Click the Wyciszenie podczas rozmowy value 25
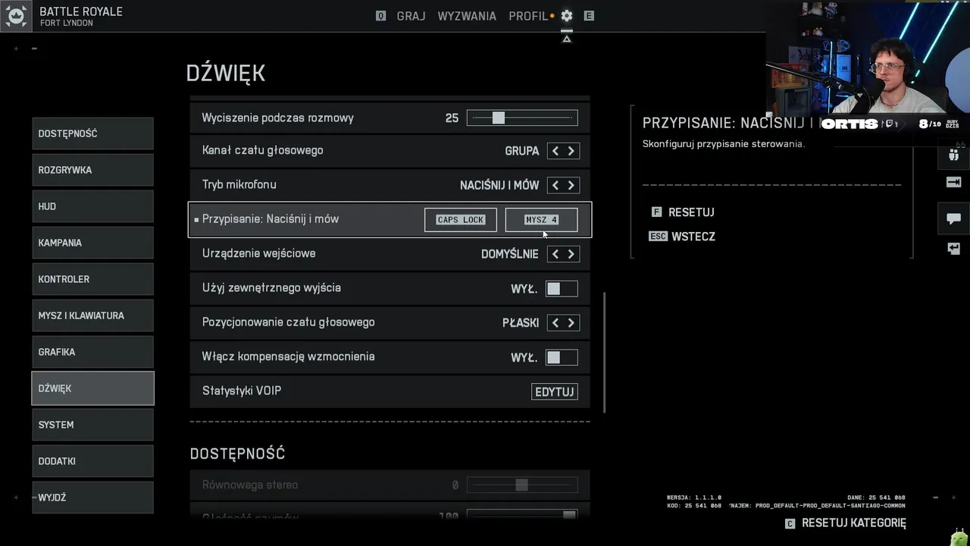Viewport: 970px width, 546px height. click(x=452, y=118)
